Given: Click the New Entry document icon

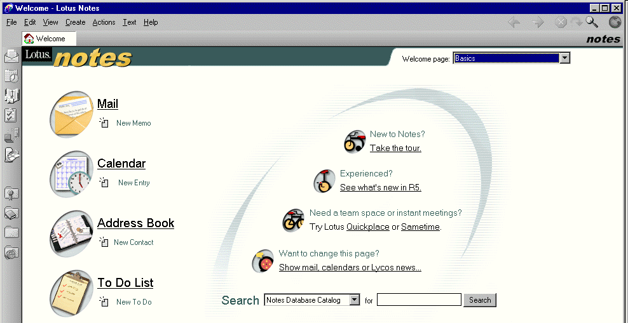Looking at the screenshot, I should [x=104, y=182].
